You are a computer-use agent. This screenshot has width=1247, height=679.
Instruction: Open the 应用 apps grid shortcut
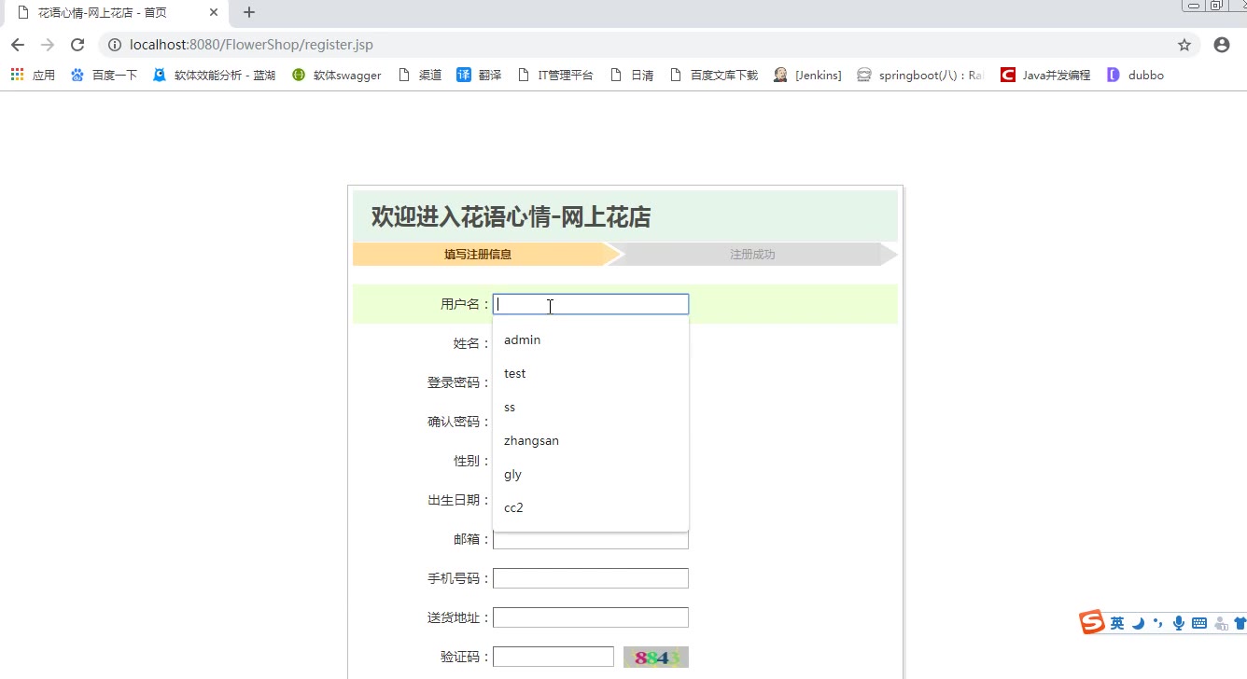click(x=33, y=75)
